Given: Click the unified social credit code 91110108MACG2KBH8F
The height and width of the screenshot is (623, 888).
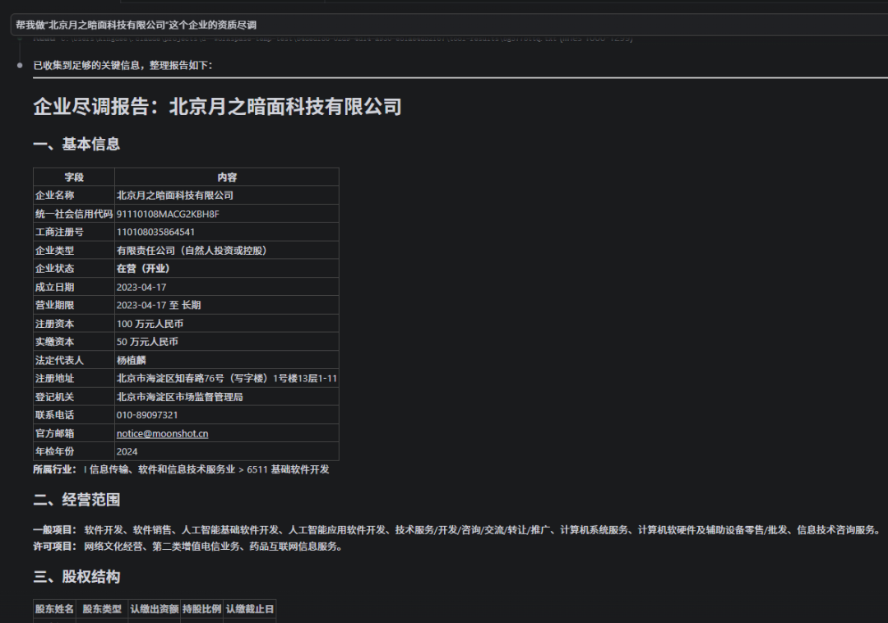Looking at the screenshot, I should [168, 214].
